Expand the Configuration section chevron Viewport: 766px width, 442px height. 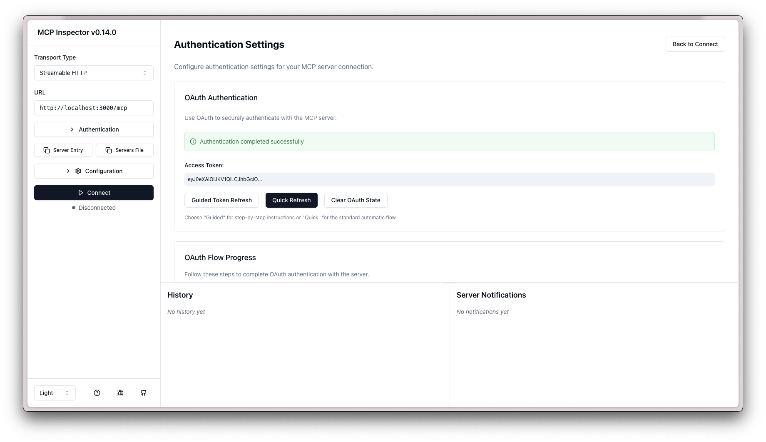click(68, 171)
